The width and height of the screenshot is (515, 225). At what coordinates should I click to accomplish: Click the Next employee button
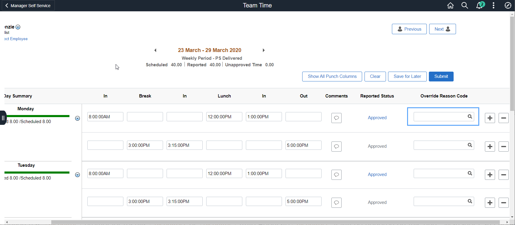(x=442, y=29)
